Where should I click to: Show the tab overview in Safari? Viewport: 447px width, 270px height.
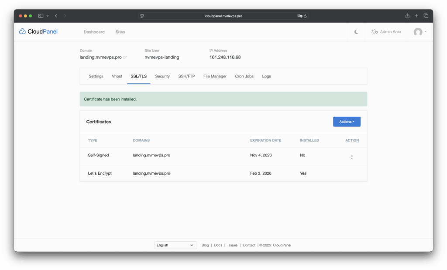[426, 16]
